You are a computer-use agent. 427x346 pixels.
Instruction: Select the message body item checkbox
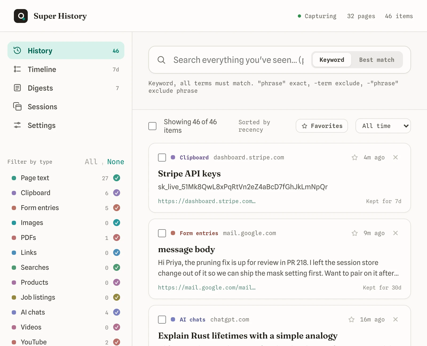pos(162,233)
